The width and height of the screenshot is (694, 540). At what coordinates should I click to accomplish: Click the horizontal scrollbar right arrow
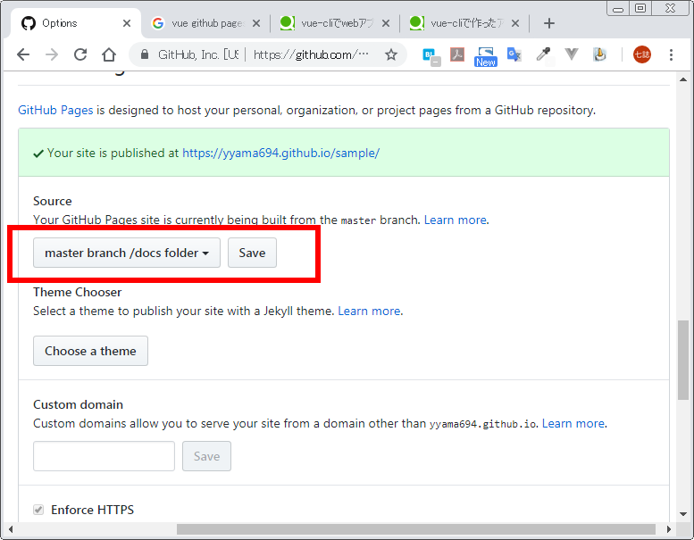click(x=669, y=529)
